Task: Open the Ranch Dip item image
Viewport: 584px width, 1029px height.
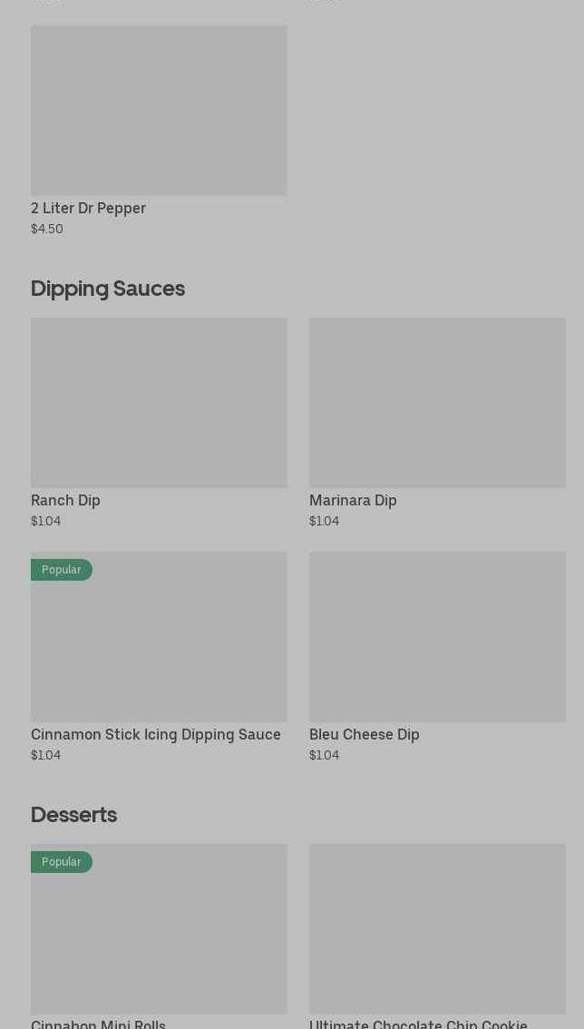Action: pos(159,402)
